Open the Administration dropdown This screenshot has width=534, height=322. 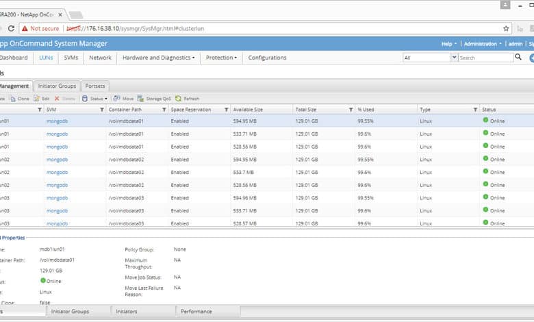483,44
